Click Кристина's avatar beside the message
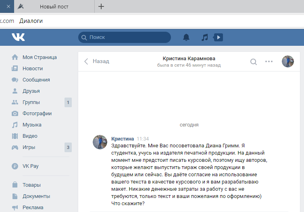The height and width of the screenshot is (212, 304). 100,142
